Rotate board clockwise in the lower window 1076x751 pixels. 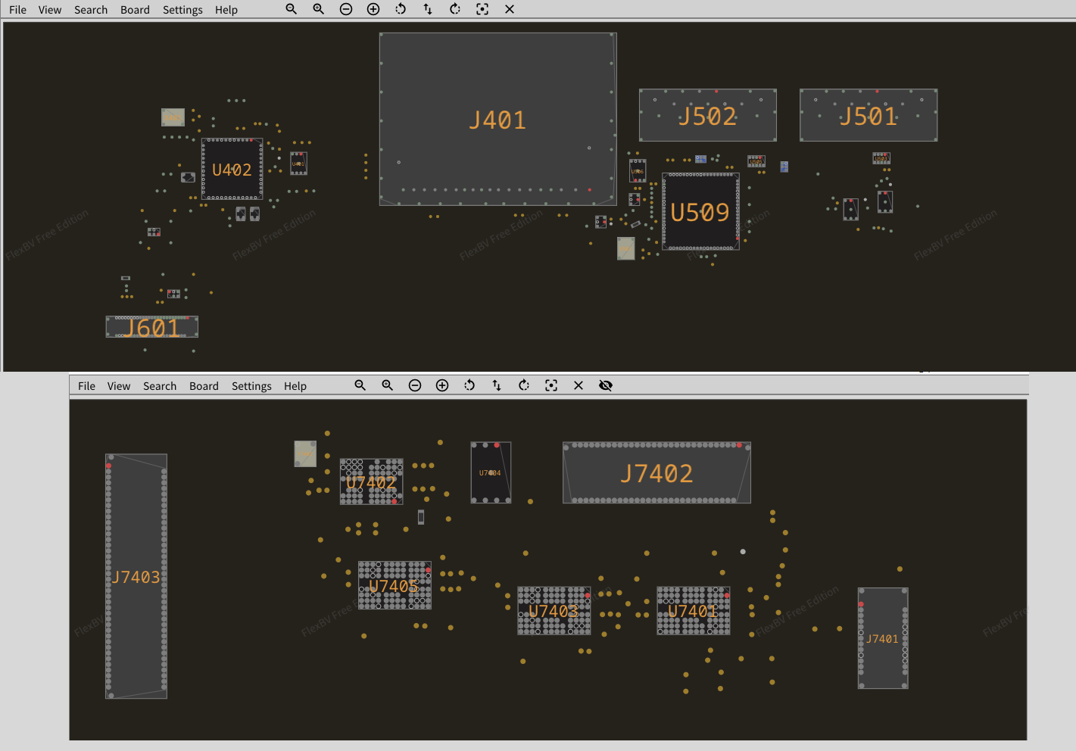(524, 385)
